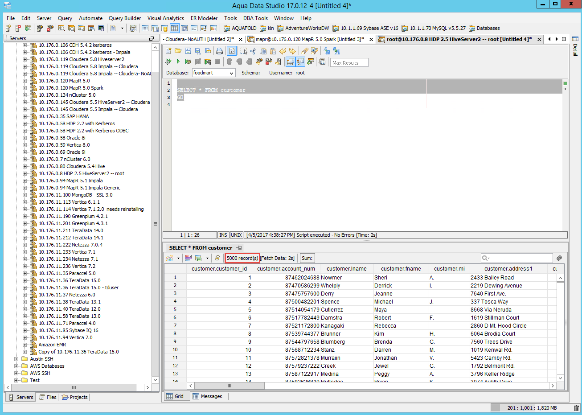The height and width of the screenshot is (415, 582).
Task: Toggle the highlighted grid view icon in main toolbar
Action: pos(174,28)
